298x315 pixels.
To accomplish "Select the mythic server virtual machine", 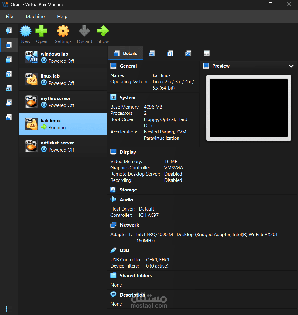I will (63, 102).
